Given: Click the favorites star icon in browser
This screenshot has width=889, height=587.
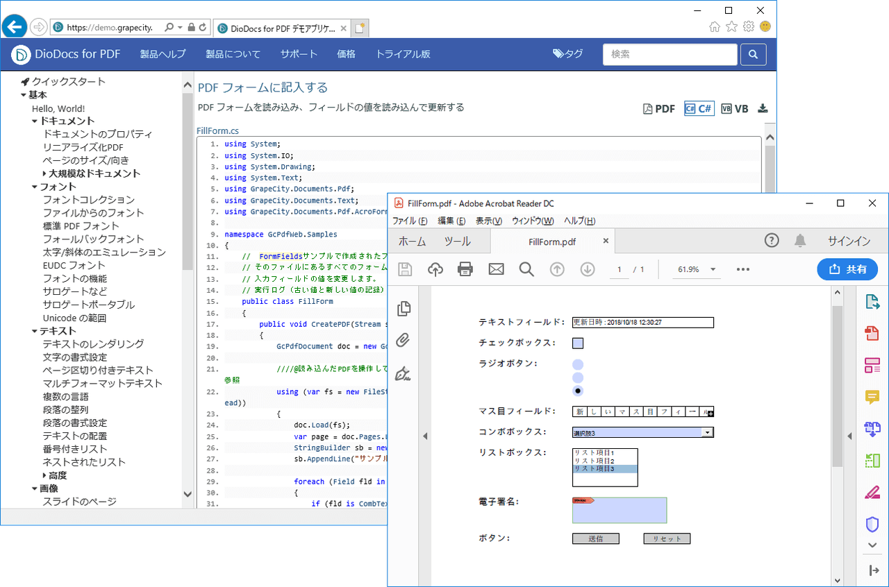Looking at the screenshot, I should click(x=731, y=26).
